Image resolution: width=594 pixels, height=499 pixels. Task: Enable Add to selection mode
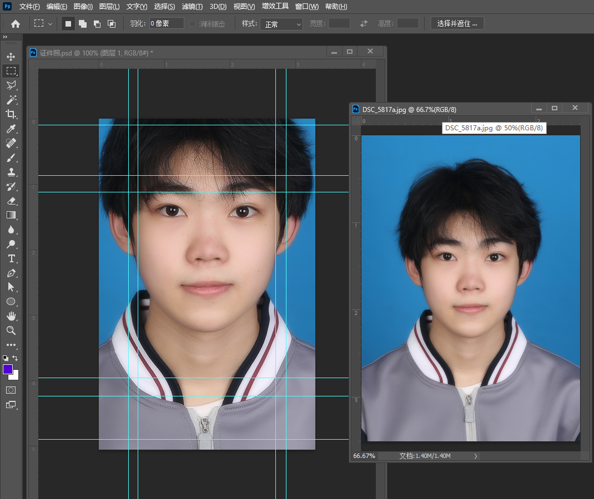(x=82, y=24)
